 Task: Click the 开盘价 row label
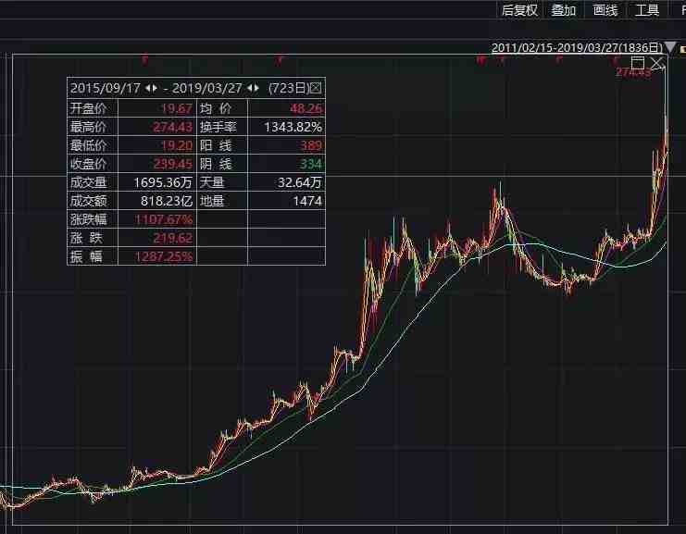[88, 108]
